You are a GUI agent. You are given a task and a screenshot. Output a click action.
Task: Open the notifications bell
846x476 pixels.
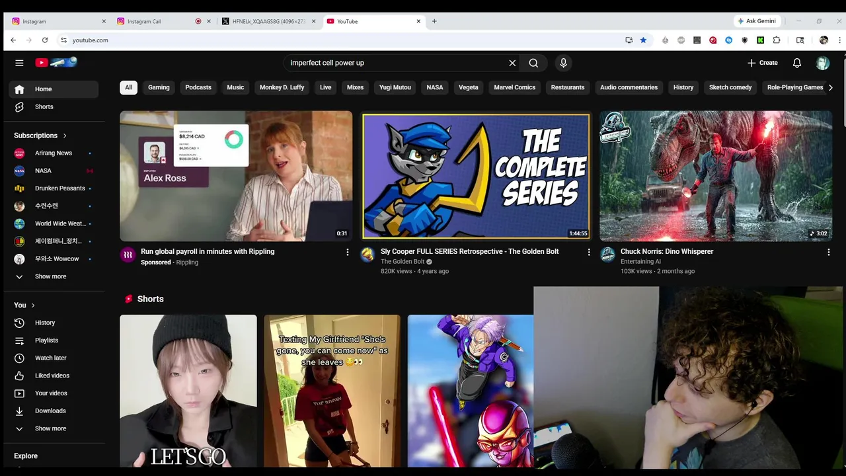797,63
